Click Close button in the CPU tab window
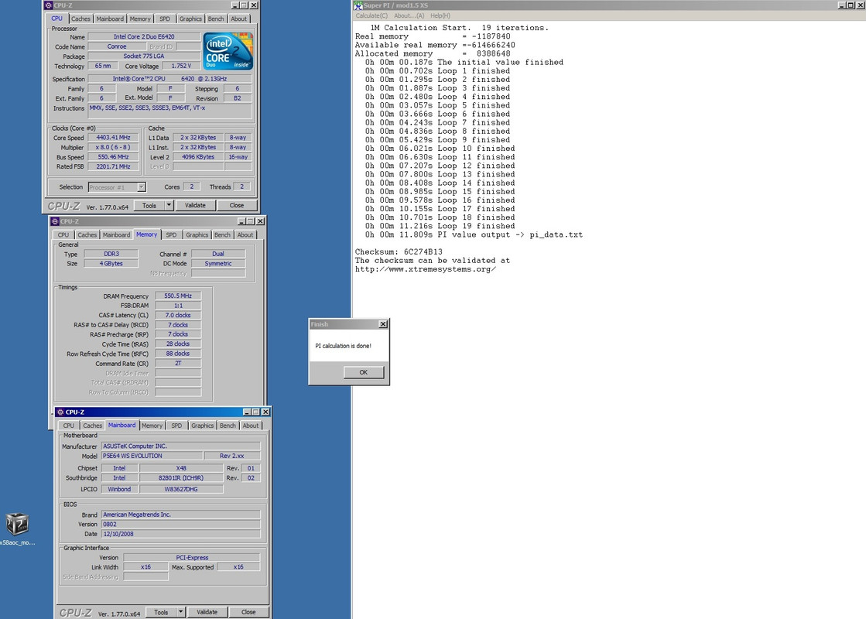Viewport: 866px width, 619px height. tap(236, 205)
